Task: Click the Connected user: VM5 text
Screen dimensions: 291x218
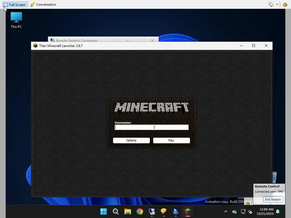Action: 269,192
